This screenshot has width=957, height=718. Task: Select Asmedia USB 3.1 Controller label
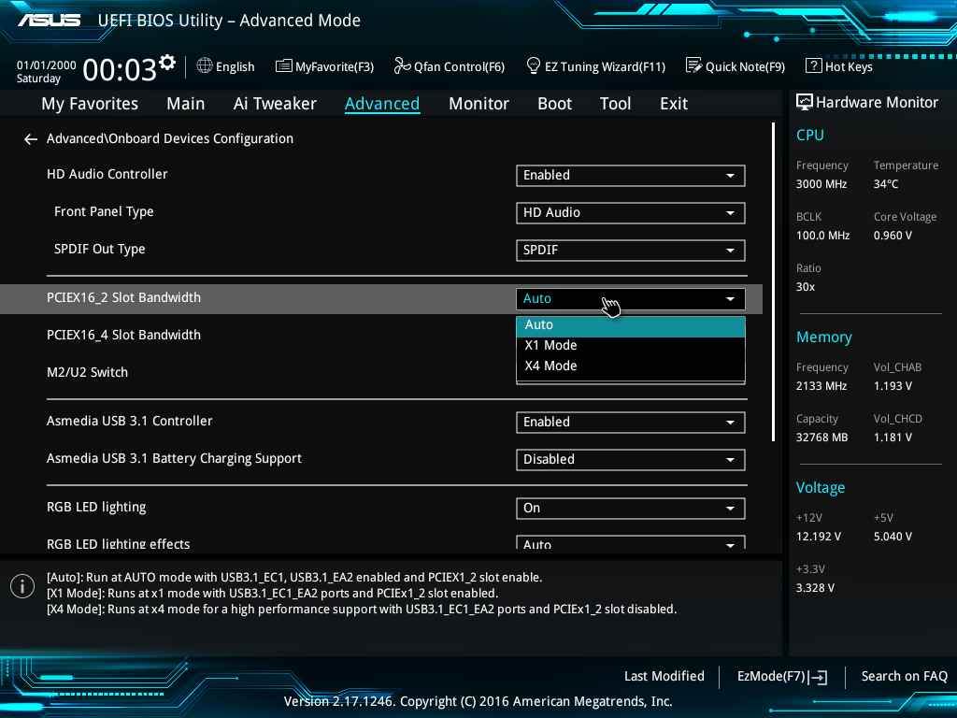click(129, 421)
